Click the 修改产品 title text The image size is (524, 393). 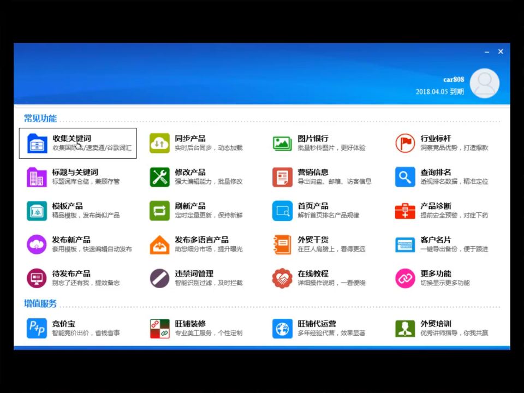point(190,172)
